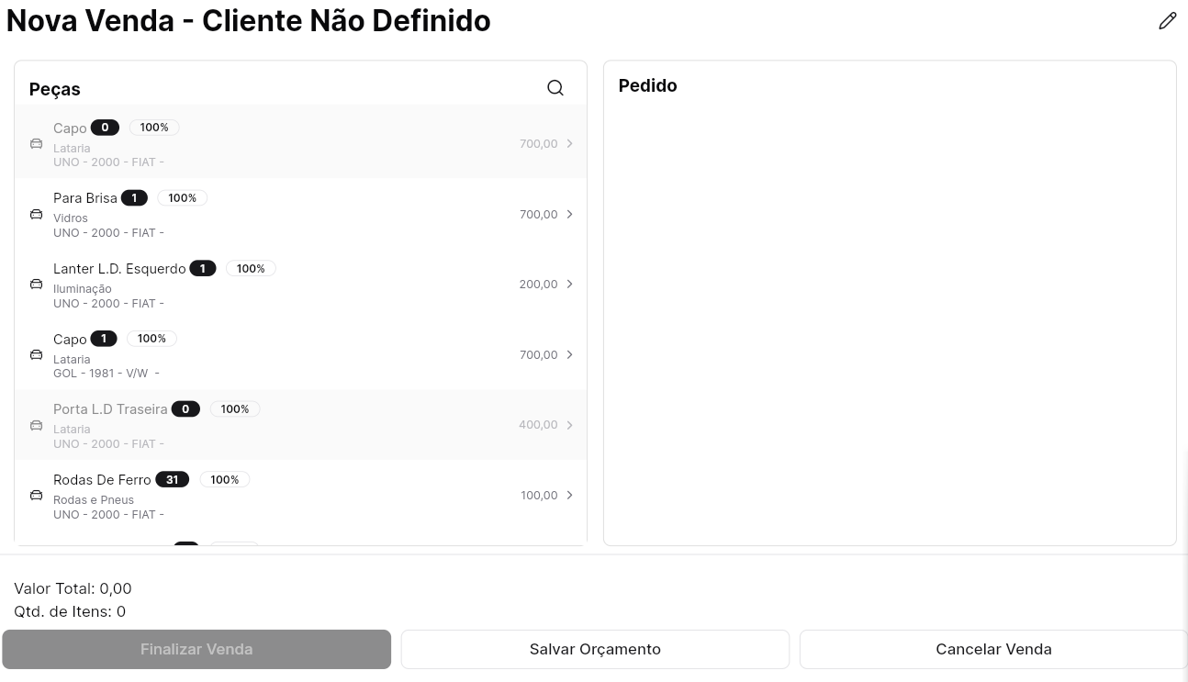This screenshot has height=682, width=1188.
Task: Click the 200,00 price of Lanter L.D. Esquerdo
Action: 538,285
